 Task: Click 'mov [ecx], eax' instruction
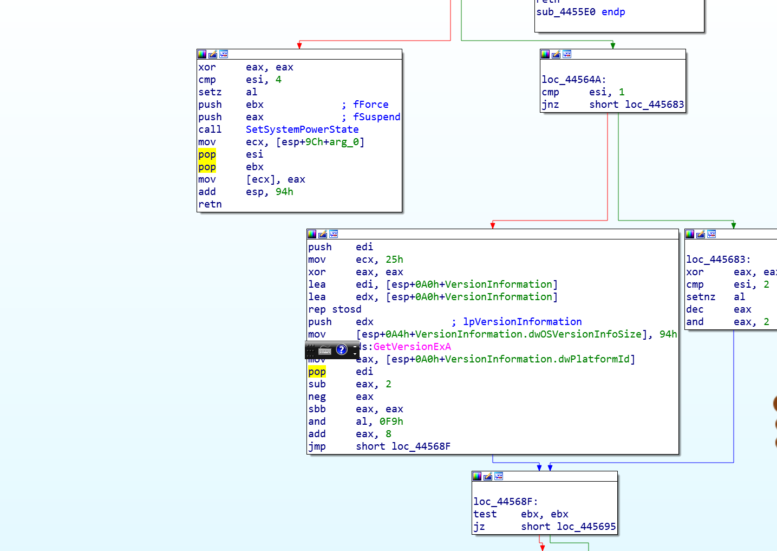(252, 179)
